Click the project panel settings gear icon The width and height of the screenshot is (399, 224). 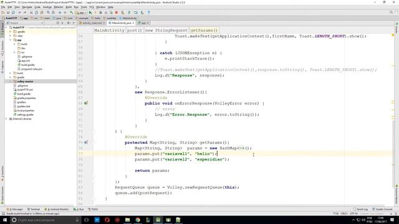pyautogui.click(x=68, y=23)
